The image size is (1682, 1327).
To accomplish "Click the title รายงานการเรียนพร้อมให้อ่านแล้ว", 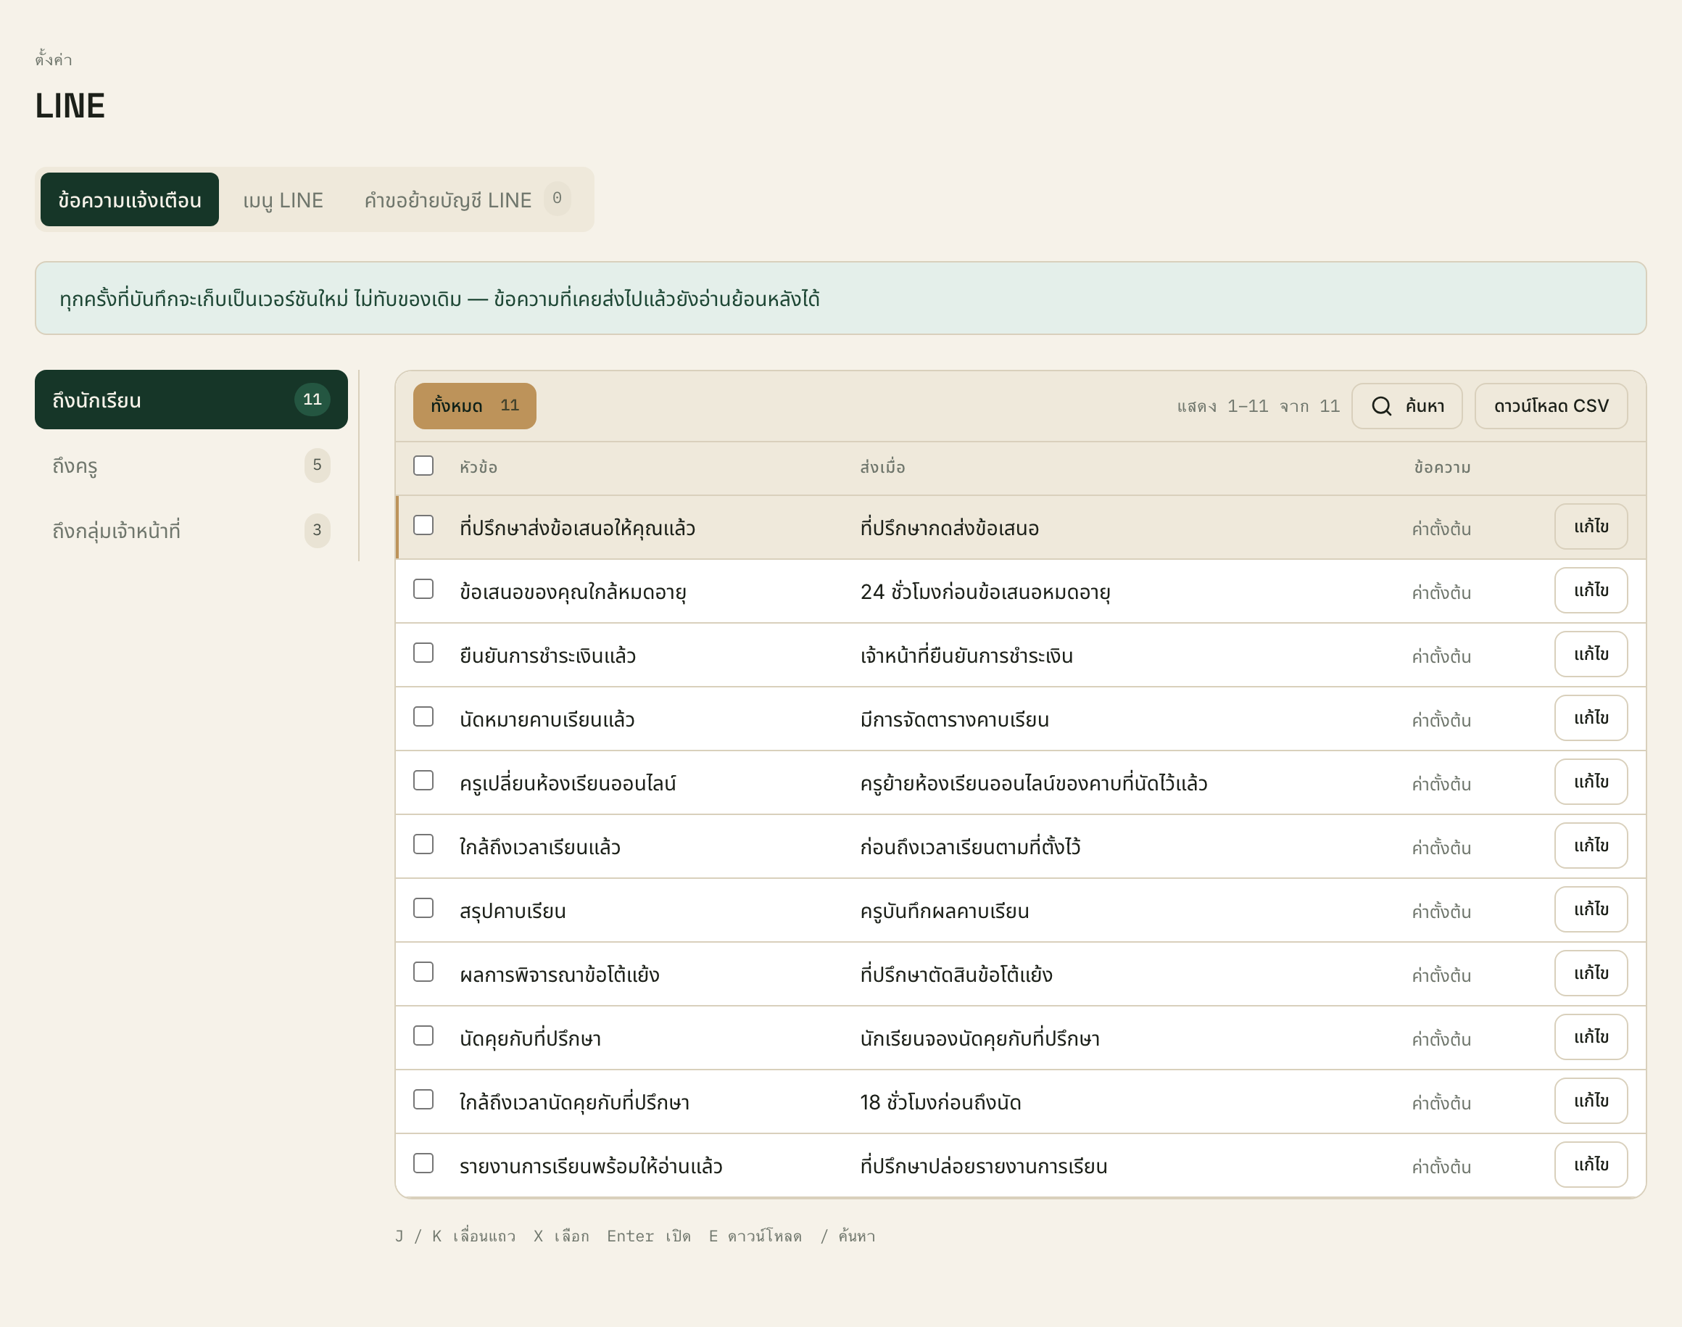I will click(x=591, y=1166).
